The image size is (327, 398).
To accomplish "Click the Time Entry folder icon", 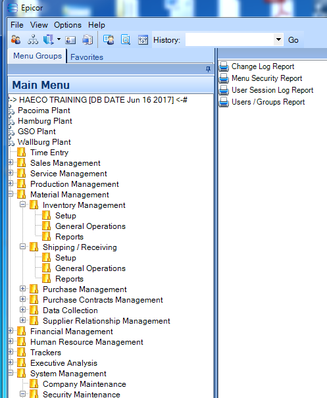I will coord(21,153).
